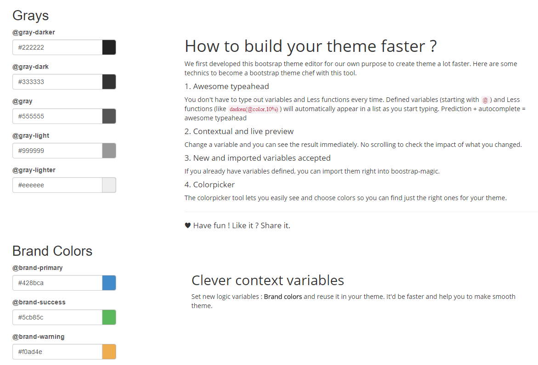Click the #5cb85c brand-success field
The height and width of the screenshot is (365, 538).
click(57, 317)
